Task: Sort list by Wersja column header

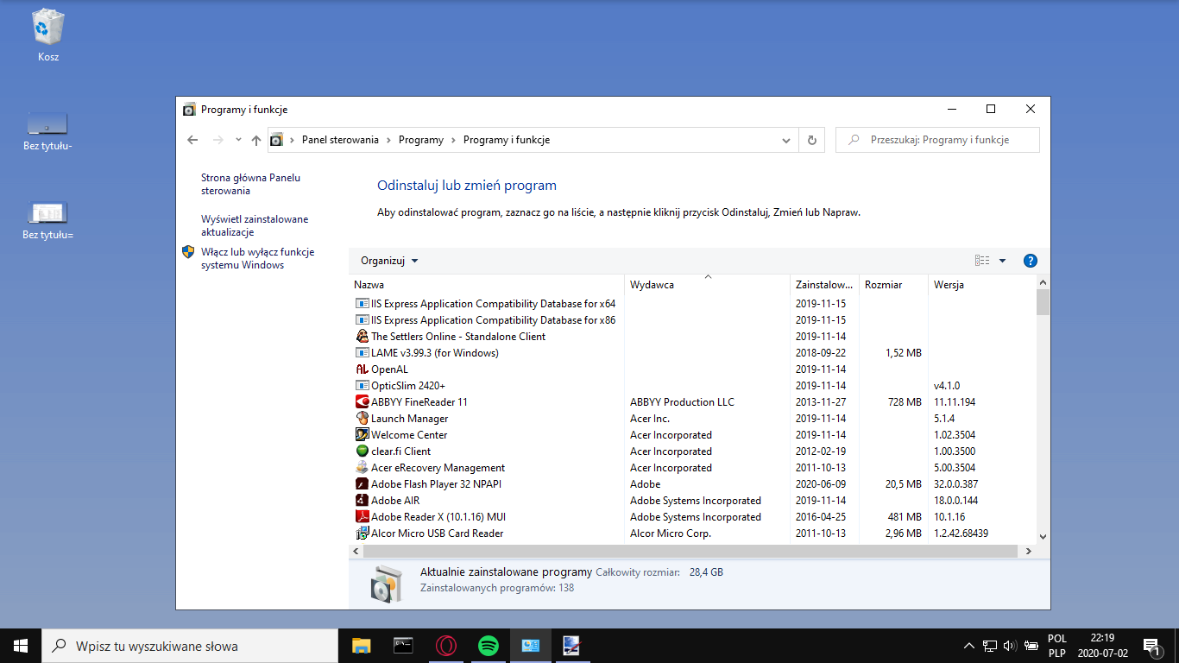Action: coord(982,285)
